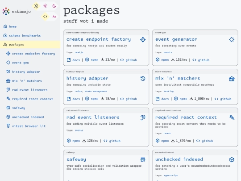Click the store icon on safeway card

143,160
